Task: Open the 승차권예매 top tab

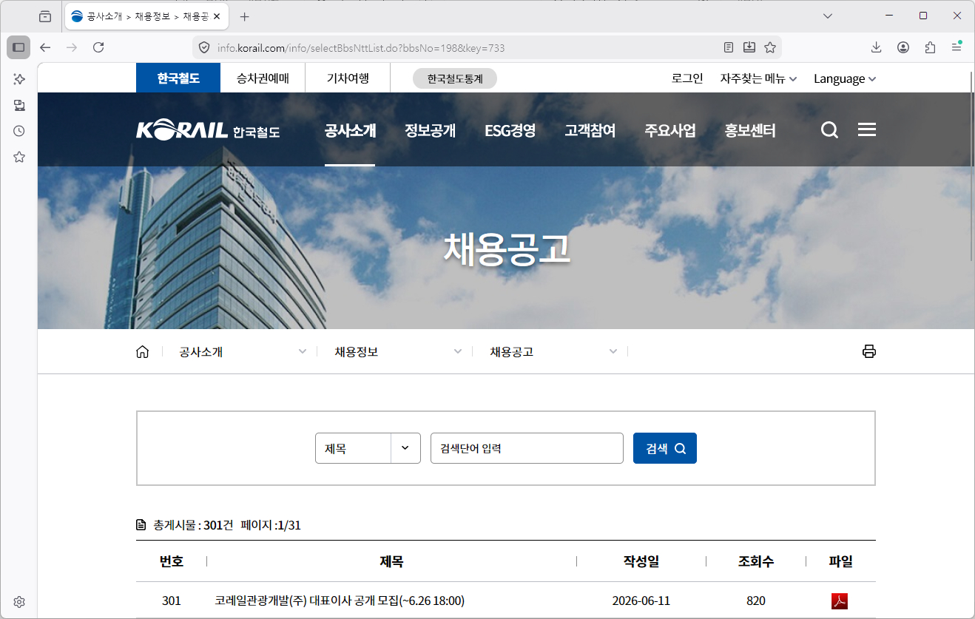Action: click(x=263, y=78)
